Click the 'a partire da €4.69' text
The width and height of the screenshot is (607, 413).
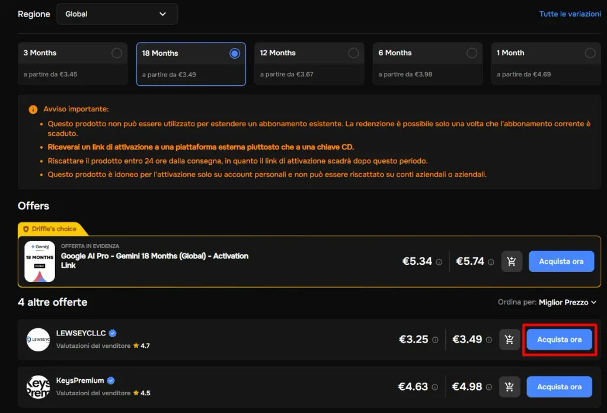pos(524,74)
